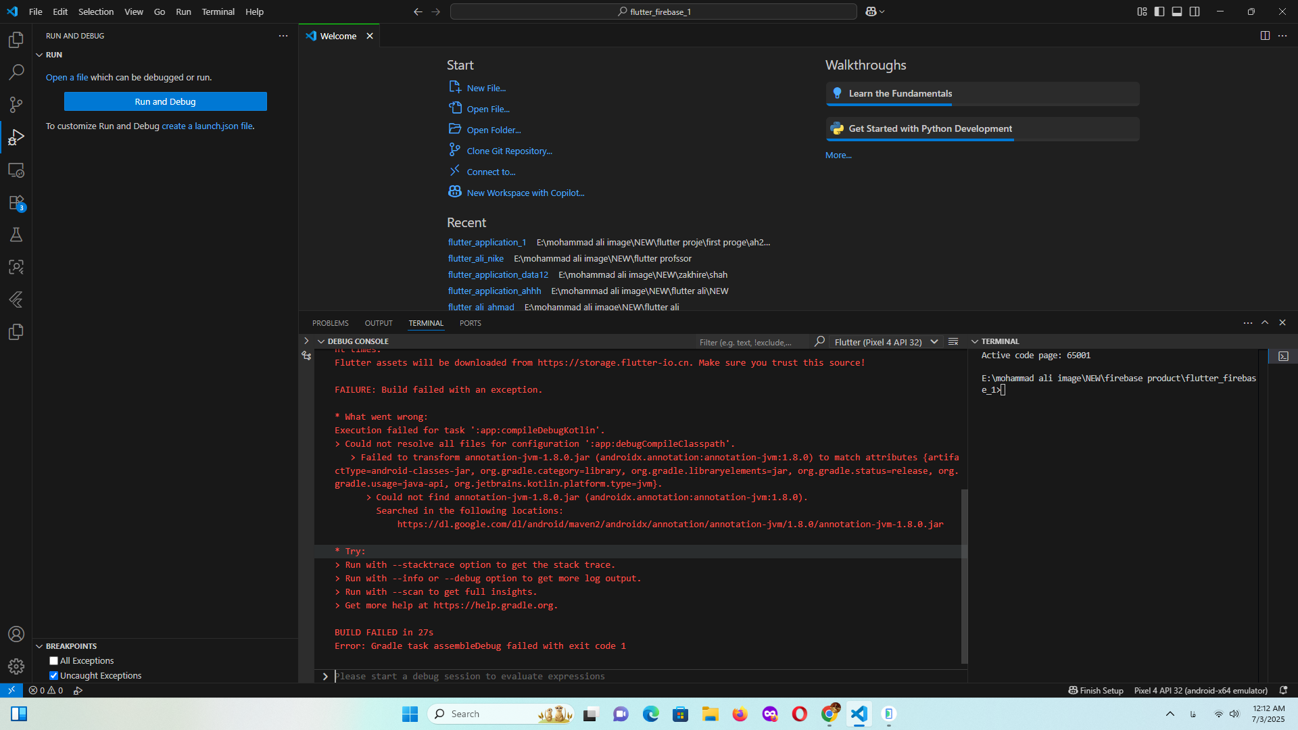This screenshot has width=1298, height=730.
Task: Toggle secondary side bar visibility
Action: coord(1195,11)
